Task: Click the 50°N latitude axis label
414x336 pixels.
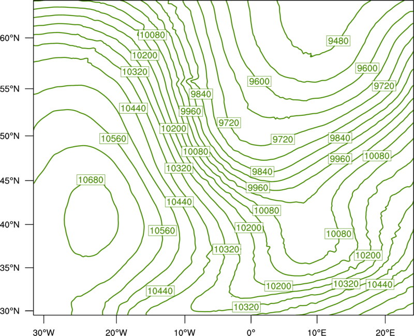Action: pyautogui.click(x=10, y=136)
